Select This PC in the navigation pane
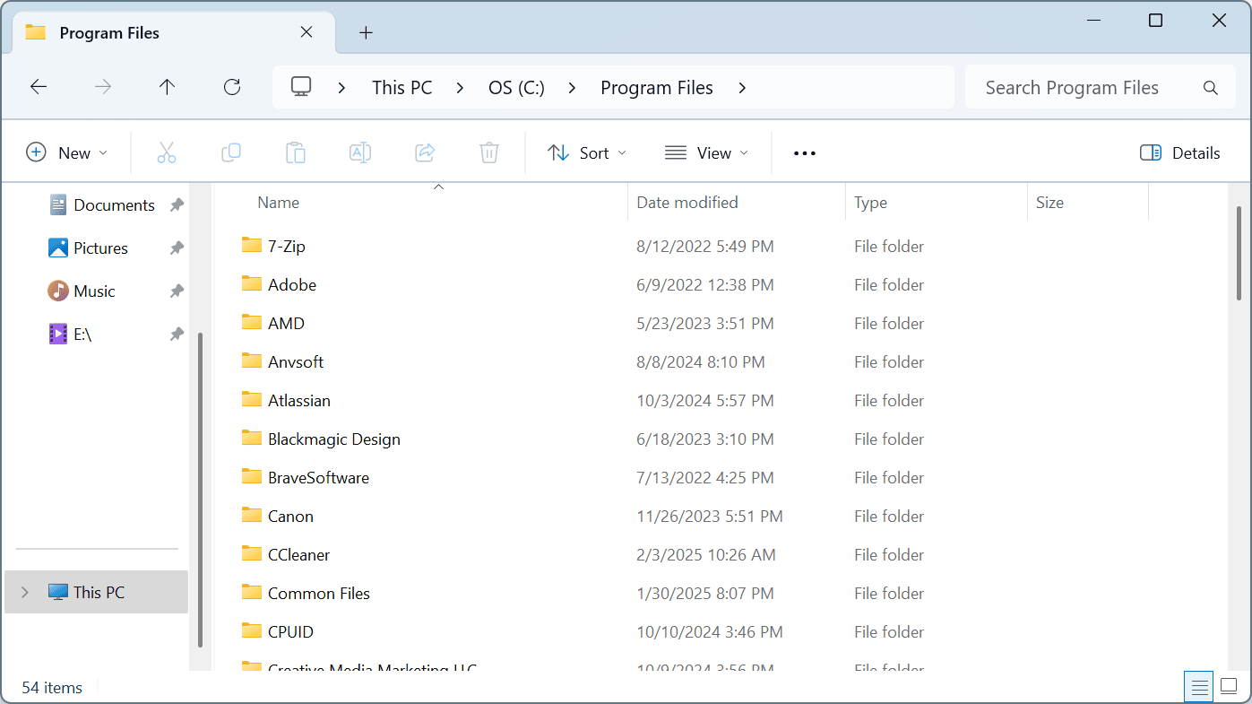Image resolution: width=1252 pixels, height=704 pixels. pos(97,592)
